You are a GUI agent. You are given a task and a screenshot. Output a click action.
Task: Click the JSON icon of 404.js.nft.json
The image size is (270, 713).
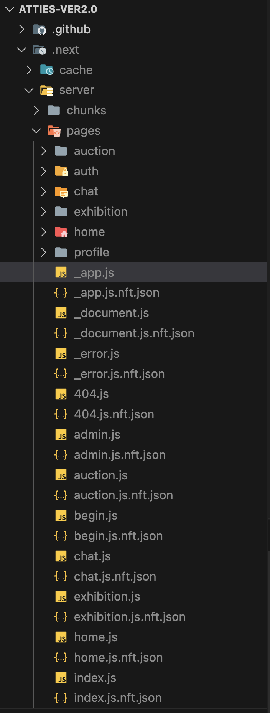pyautogui.click(x=61, y=414)
